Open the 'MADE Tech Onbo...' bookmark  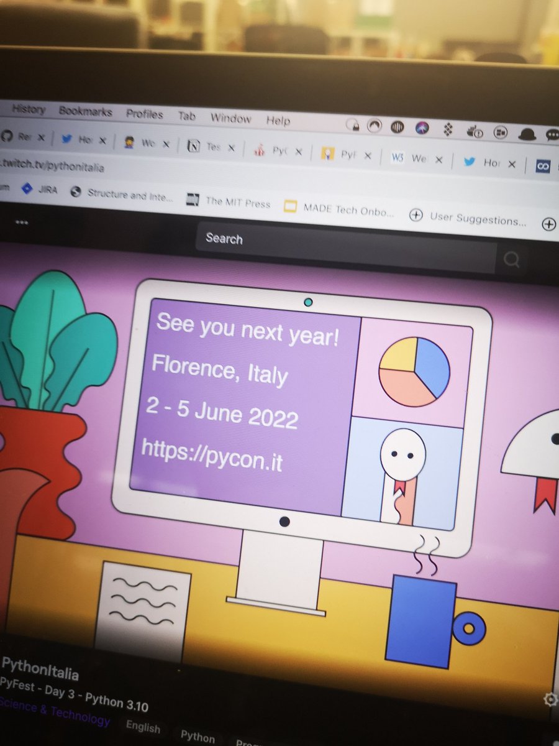[339, 208]
